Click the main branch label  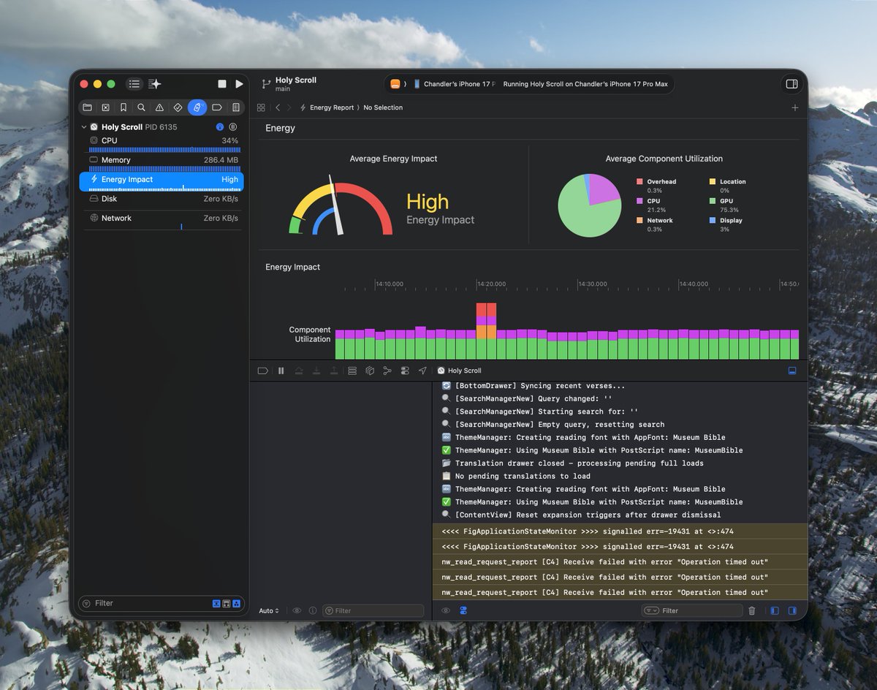[x=283, y=89]
